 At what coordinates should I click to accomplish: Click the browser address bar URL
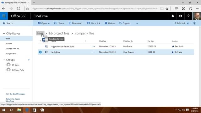click(x=95, y=8)
